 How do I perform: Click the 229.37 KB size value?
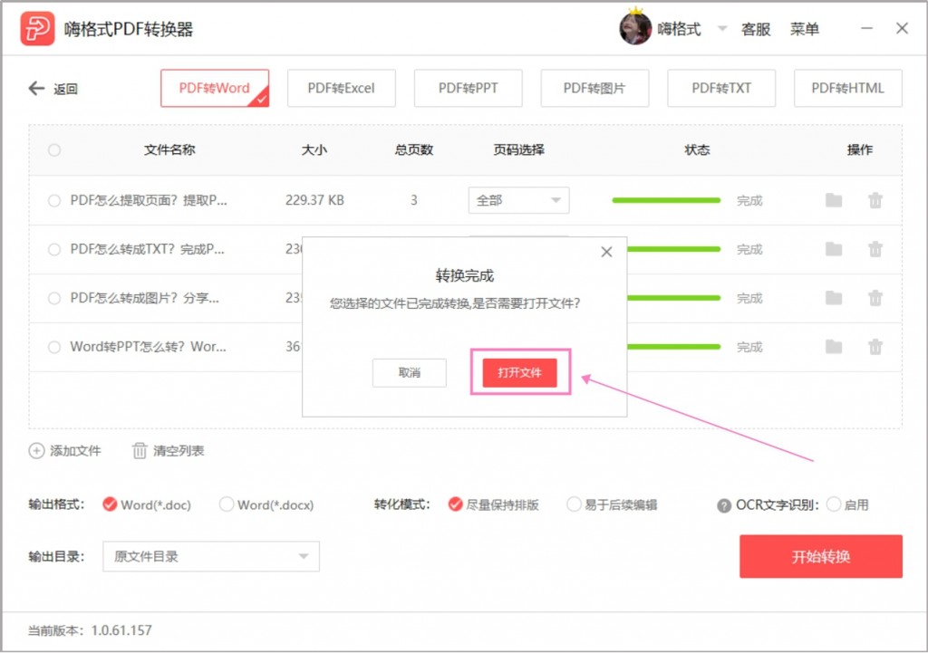pos(314,200)
